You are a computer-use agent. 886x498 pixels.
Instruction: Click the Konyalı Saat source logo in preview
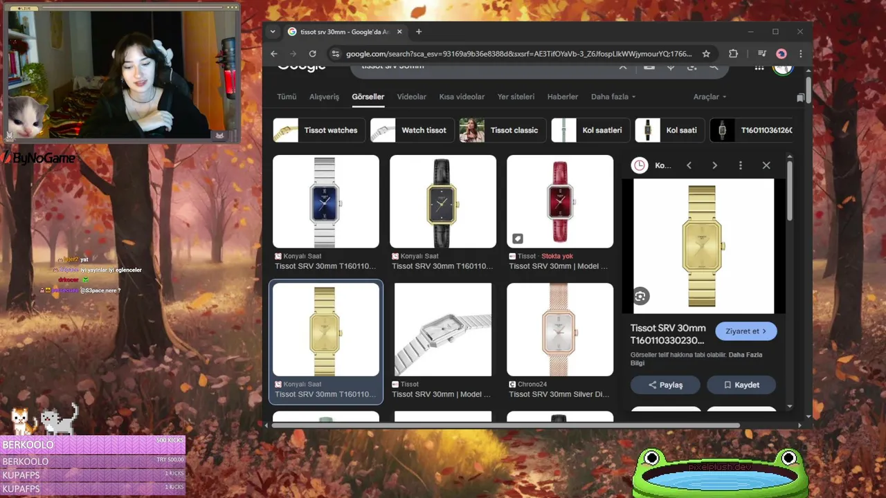click(x=640, y=165)
